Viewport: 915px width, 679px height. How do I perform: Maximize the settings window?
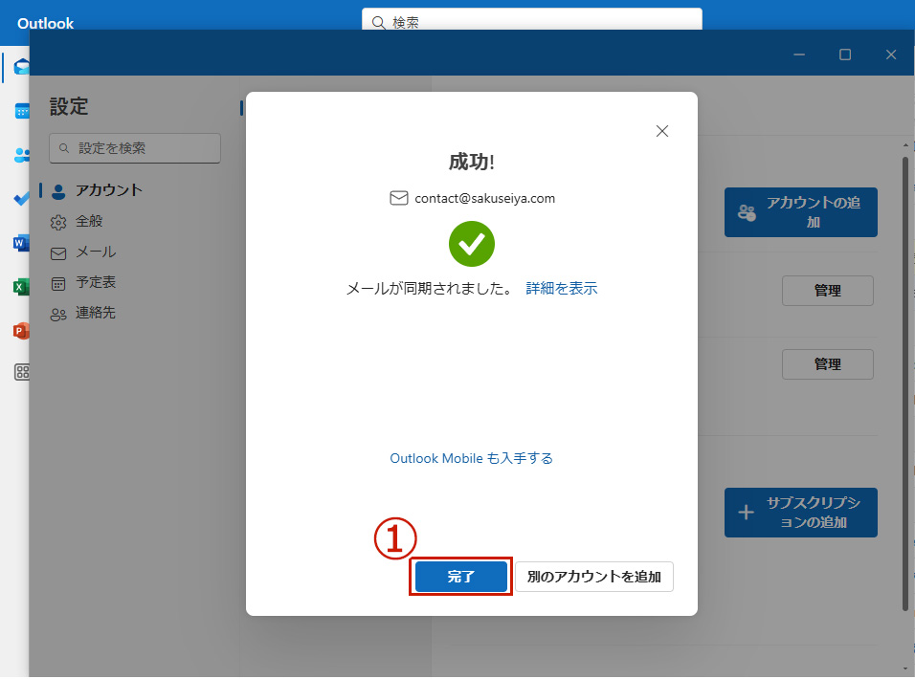845,55
